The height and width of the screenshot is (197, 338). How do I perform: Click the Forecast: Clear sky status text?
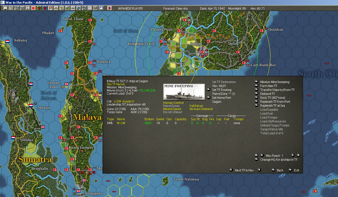tap(175, 8)
